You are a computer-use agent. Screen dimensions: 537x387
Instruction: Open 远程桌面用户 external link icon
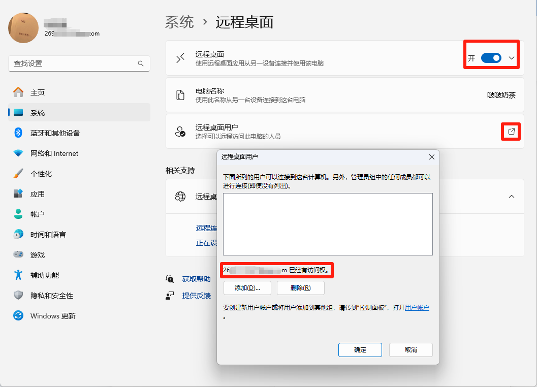(x=511, y=132)
